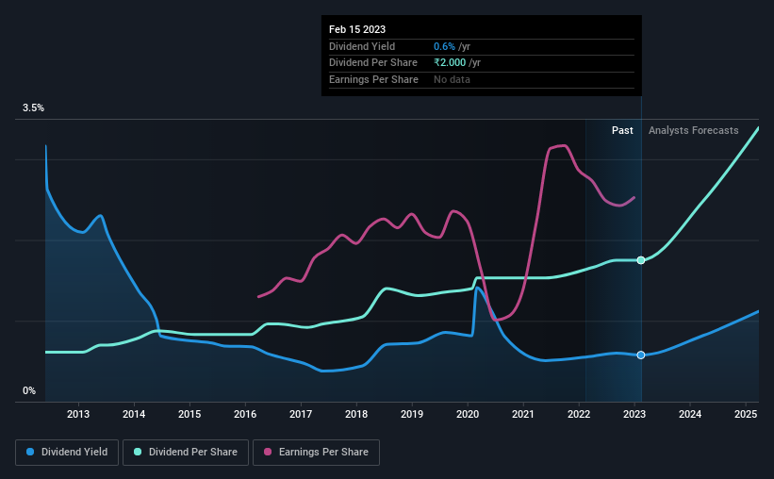Click the Feb 15 2023 tooltip date header
Image resolution: width=774 pixels, height=479 pixels.
[x=357, y=29]
